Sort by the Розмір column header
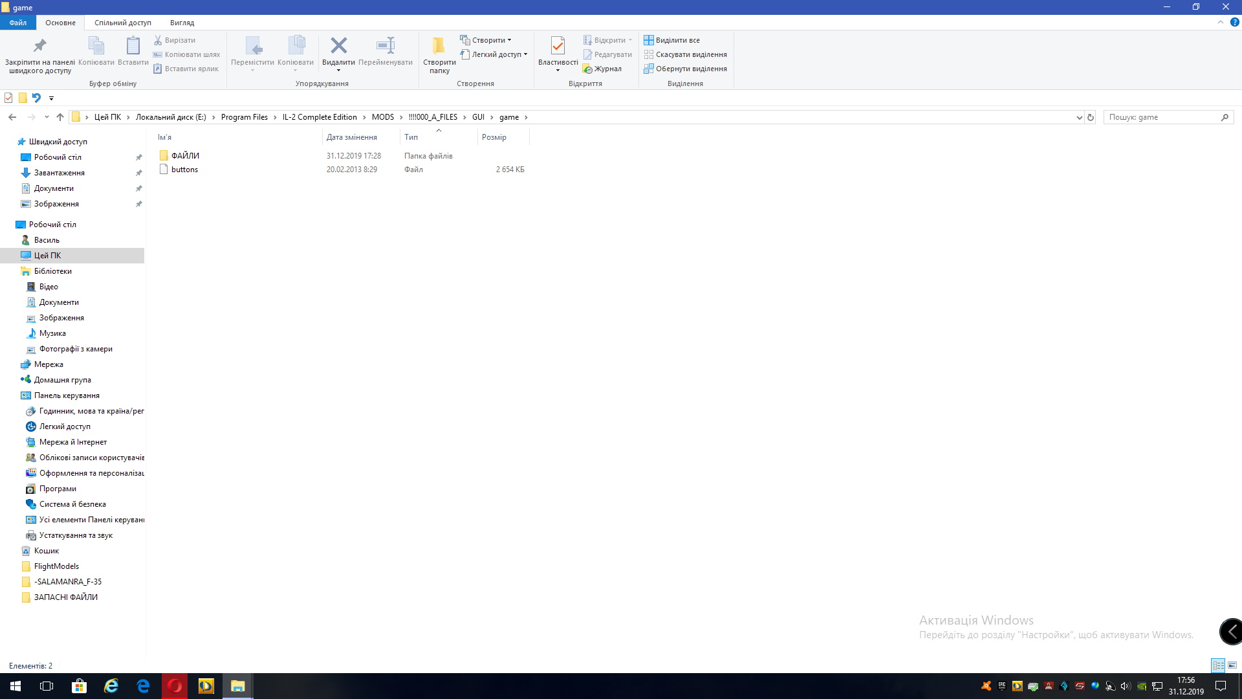 pos(494,137)
